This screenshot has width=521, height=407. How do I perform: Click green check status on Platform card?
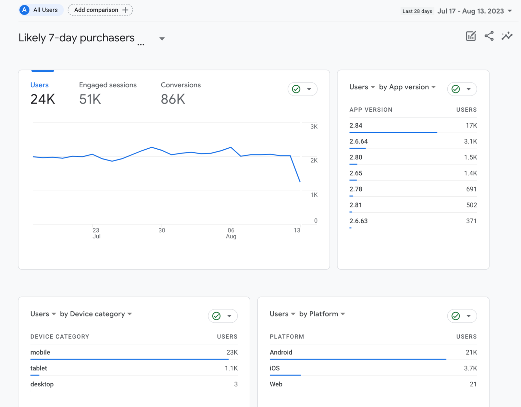pos(456,316)
